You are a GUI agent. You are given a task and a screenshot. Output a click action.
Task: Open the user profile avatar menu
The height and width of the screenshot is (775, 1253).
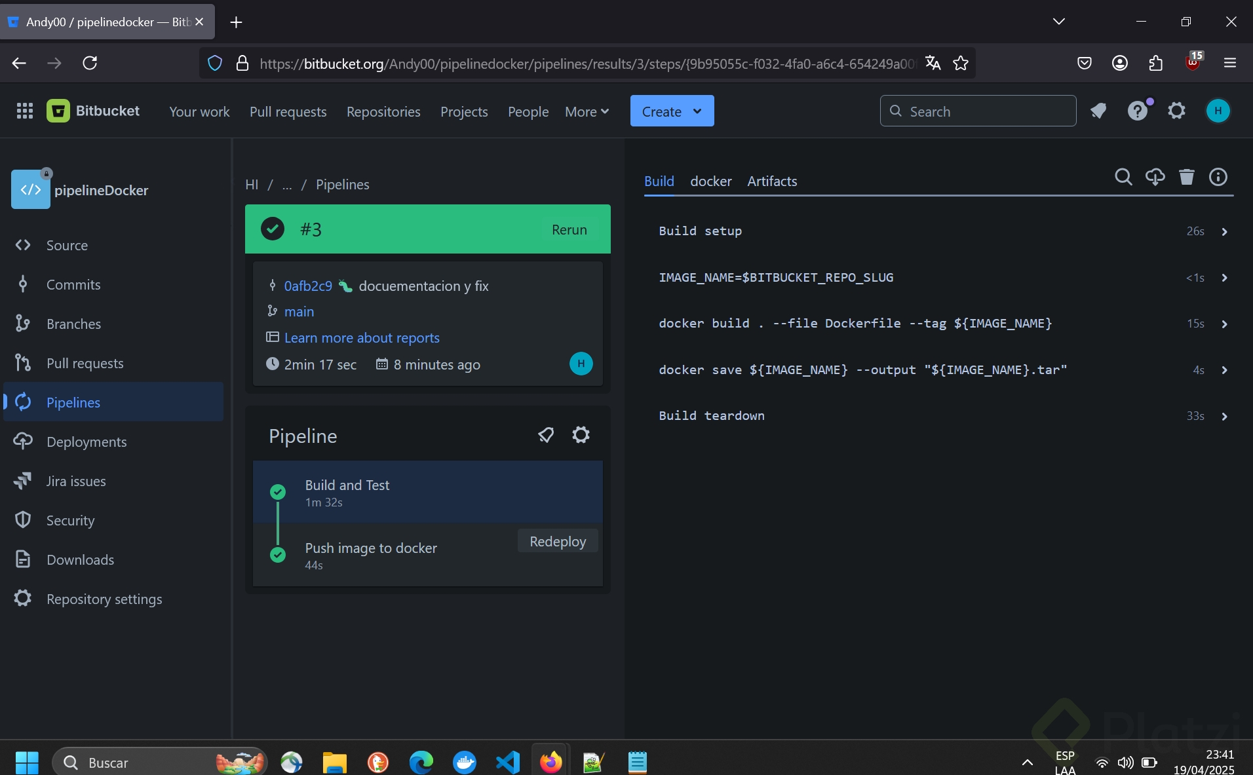(1218, 111)
